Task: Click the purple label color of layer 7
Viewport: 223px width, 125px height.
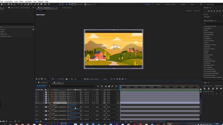Action: 46,93
